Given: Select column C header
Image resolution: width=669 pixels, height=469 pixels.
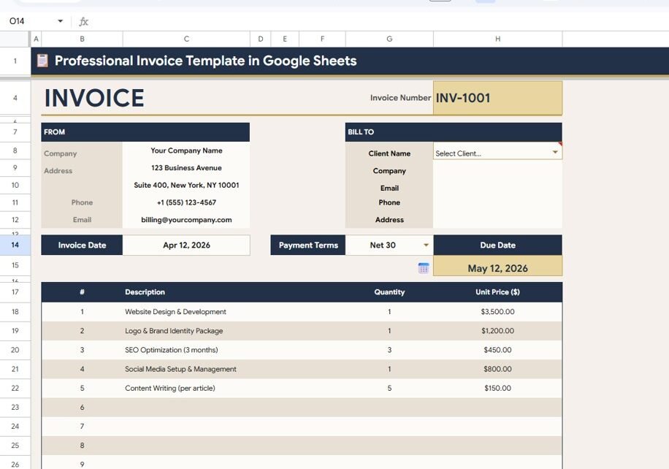Looking at the screenshot, I should point(186,39).
